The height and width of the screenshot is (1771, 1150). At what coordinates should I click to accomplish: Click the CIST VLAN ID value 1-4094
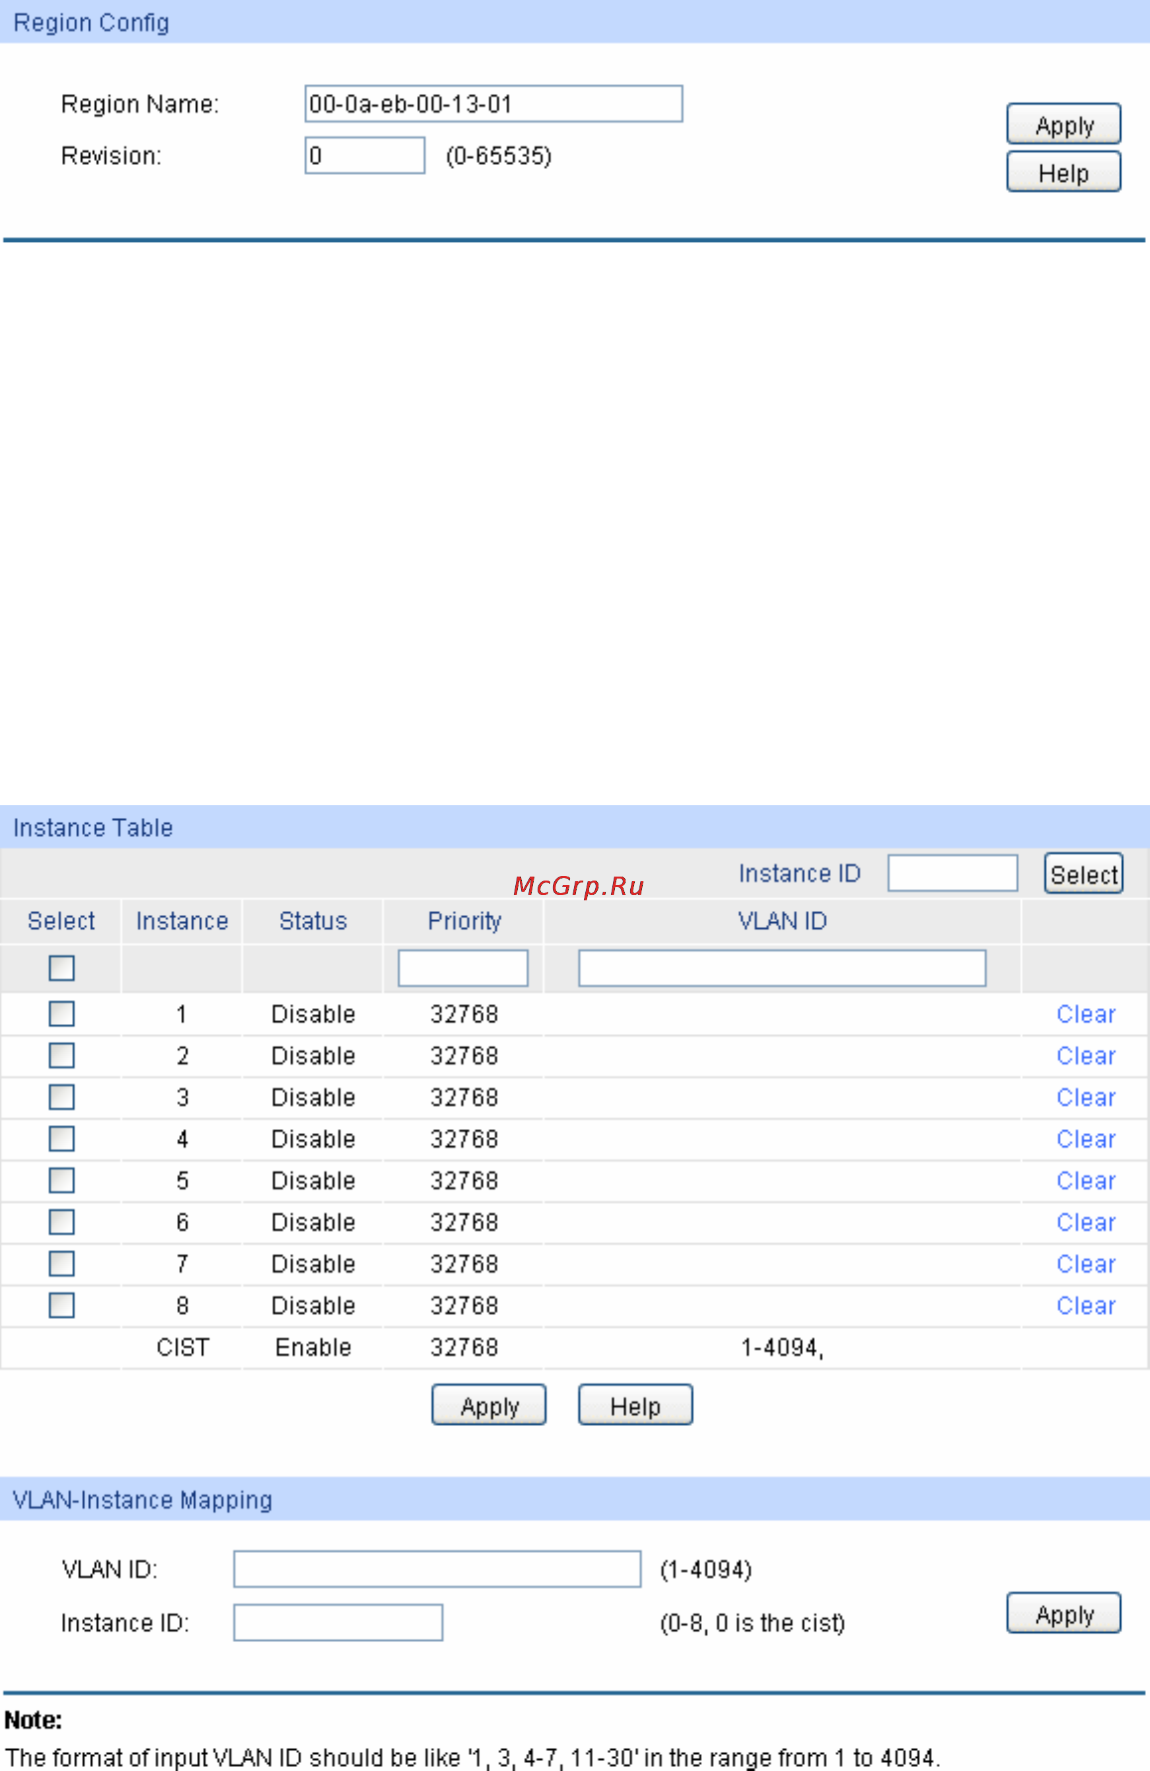tap(782, 1348)
